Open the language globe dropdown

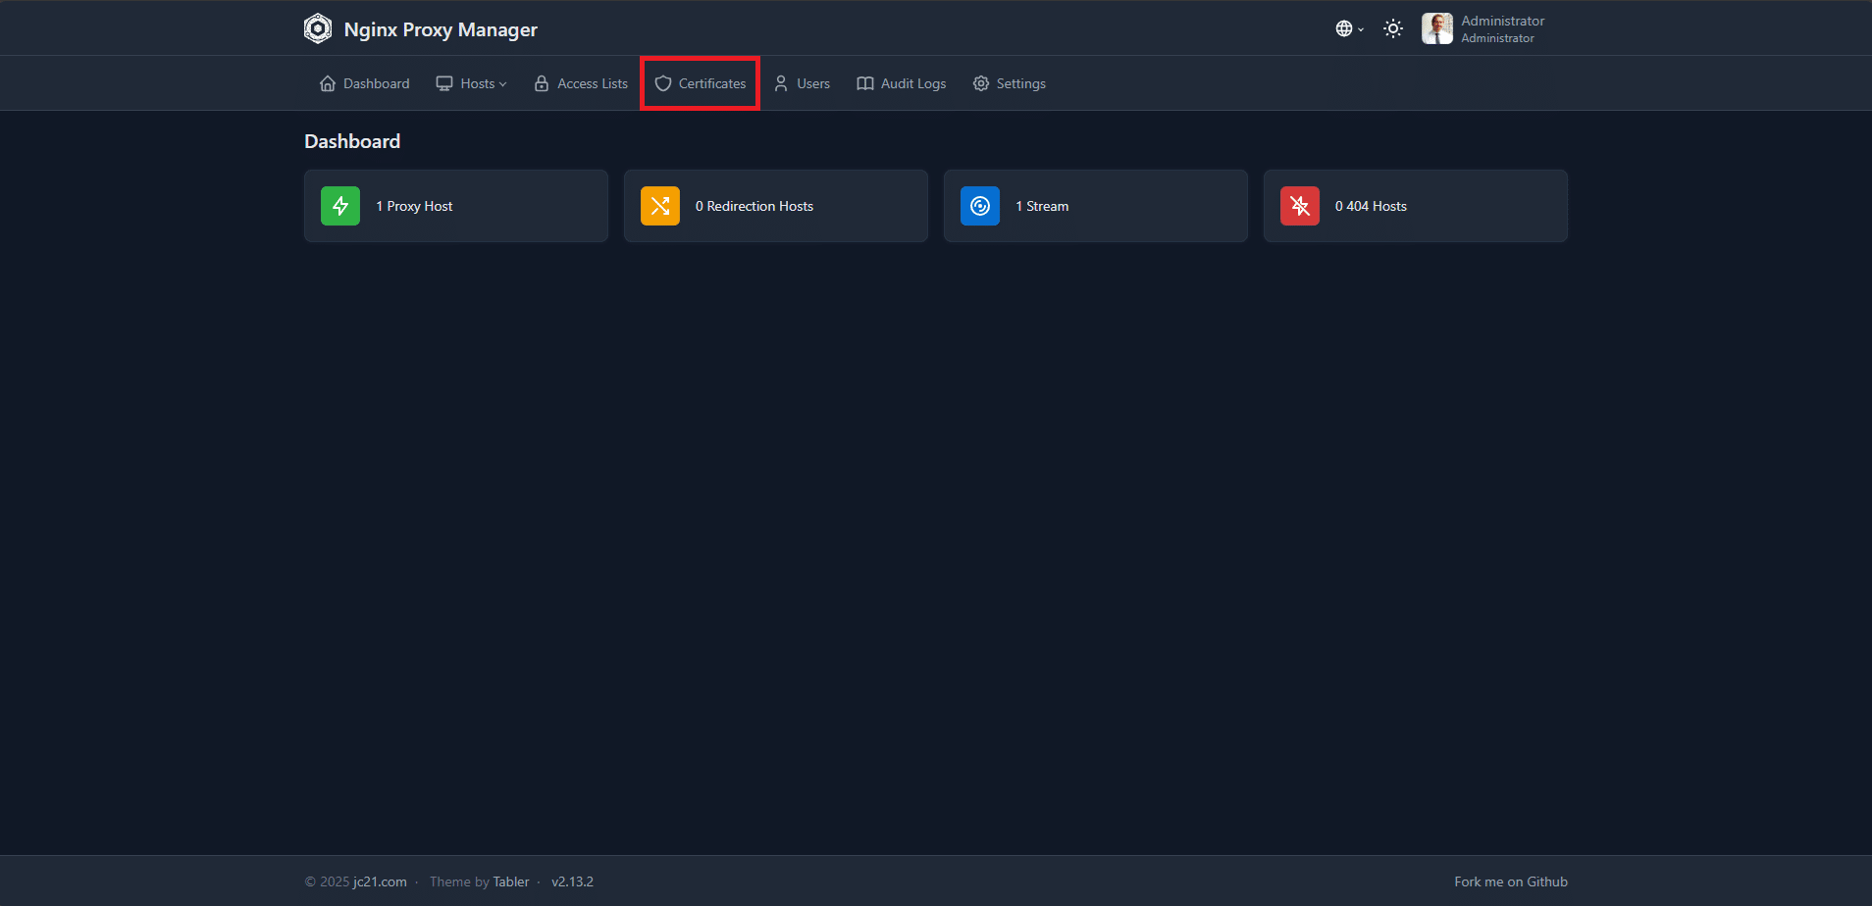(x=1349, y=28)
